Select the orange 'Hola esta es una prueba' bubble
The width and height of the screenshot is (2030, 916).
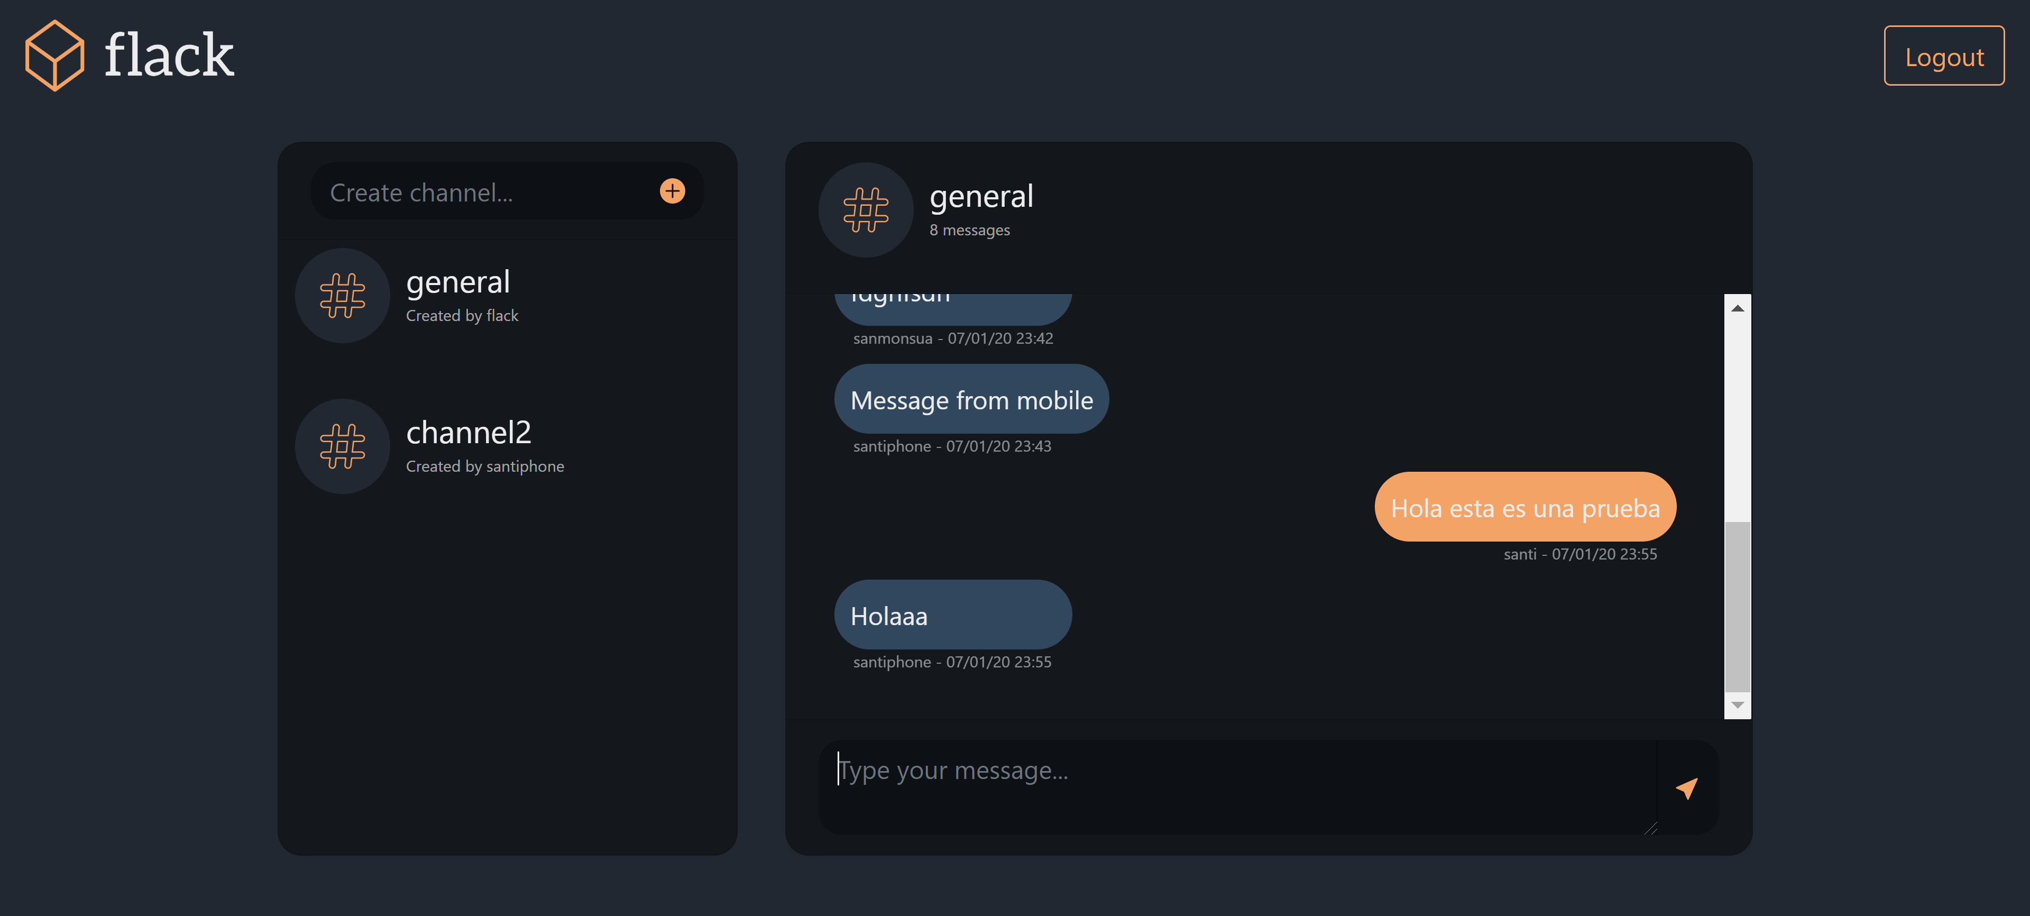click(1525, 507)
